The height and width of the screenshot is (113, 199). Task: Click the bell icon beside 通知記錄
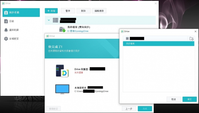coord(6,30)
